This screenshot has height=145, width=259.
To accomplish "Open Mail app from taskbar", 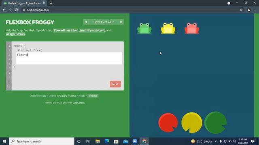I will pos(125,141).
